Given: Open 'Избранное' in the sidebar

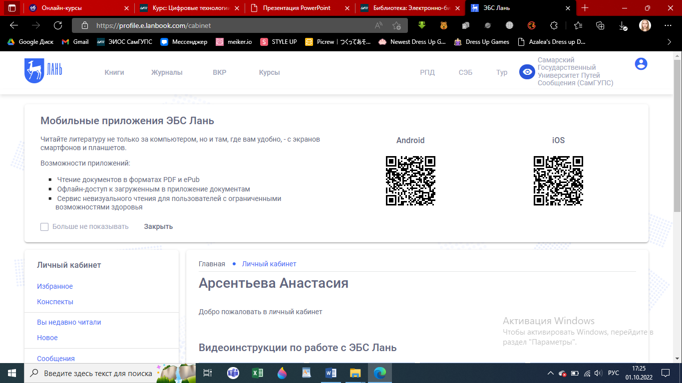Looking at the screenshot, I should click(55, 286).
